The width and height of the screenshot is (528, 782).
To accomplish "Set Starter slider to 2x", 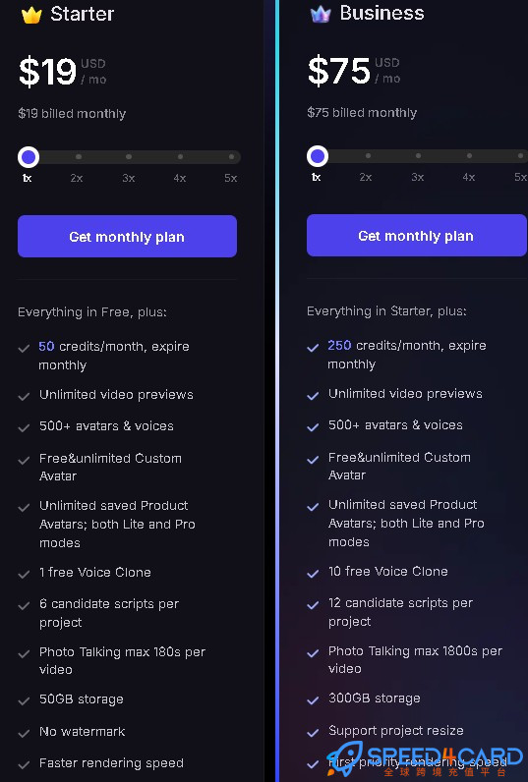I will (x=79, y=156).
